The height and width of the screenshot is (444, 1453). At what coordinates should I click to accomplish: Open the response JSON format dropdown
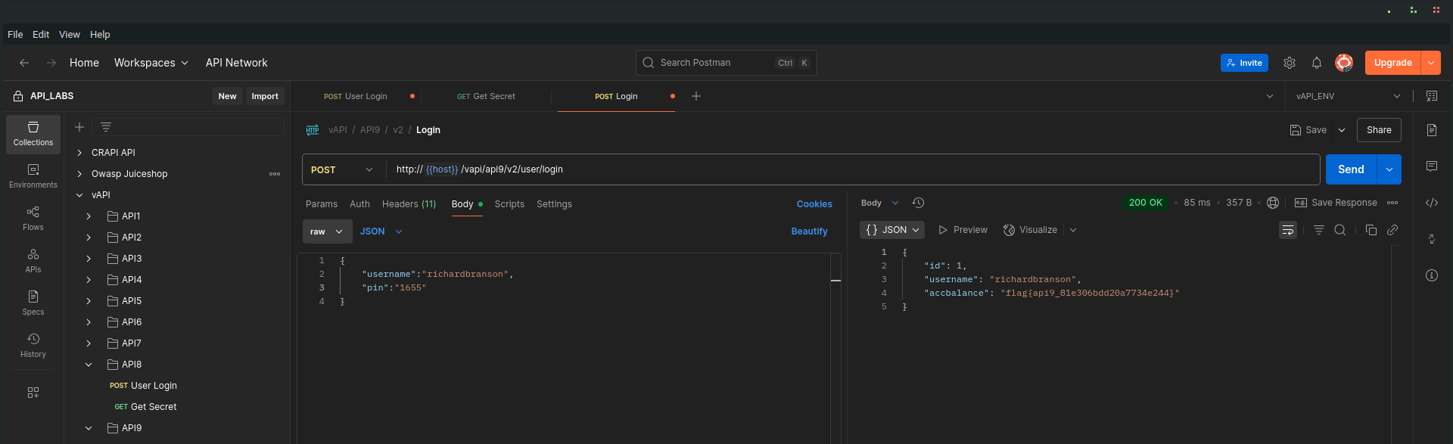[x=892, y=230]
